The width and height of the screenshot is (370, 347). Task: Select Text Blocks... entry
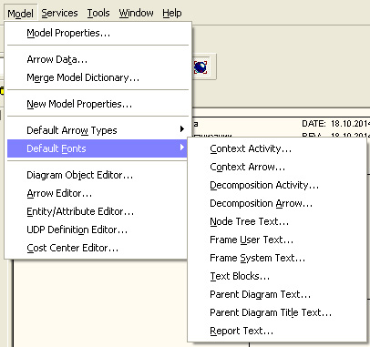click(277, 276)
